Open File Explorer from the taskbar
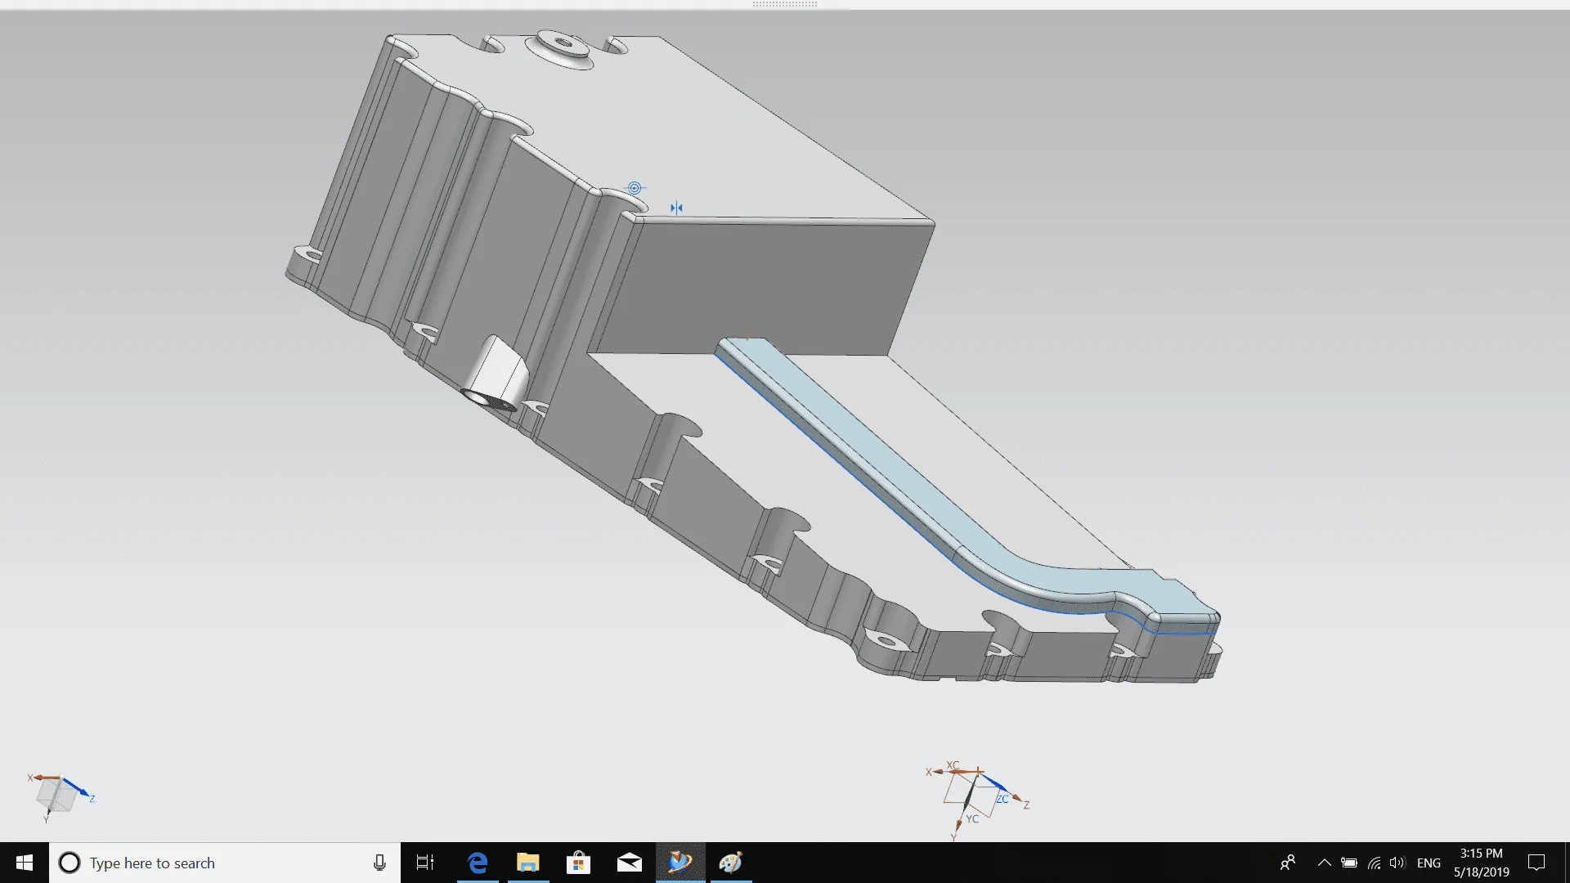Screen dimensions: 1570x883 pyautogui.click(x=528, y=863)
